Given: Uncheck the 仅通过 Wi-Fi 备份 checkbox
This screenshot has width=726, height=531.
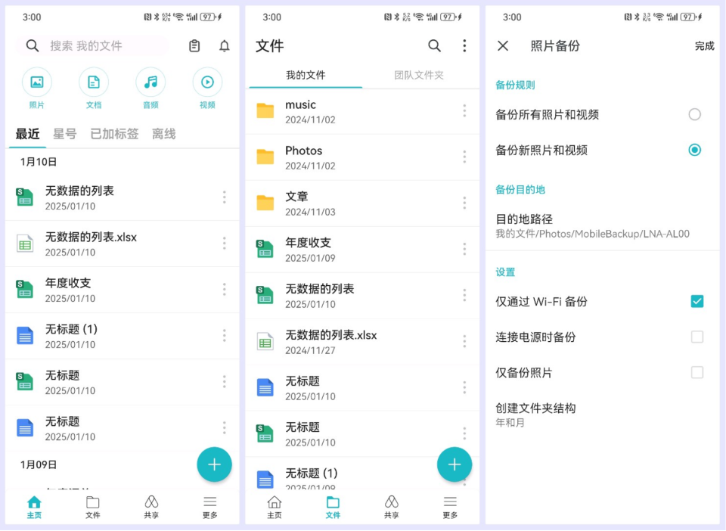Looking at the screenshot, I should pyautogui.click(x=697, y=301).
